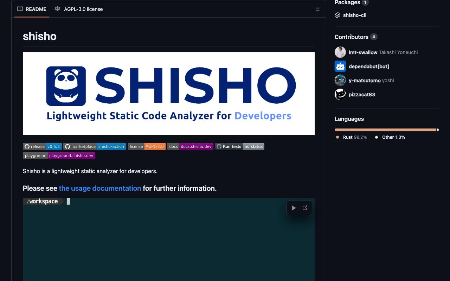Click the package cube icon
Viewport: 450px width, 281px height.
[337, 15]
